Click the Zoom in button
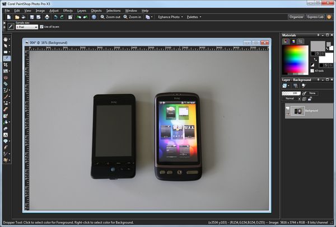Image resolution: width=336 pixels, height=227 pixels. [x=133, y=17]
